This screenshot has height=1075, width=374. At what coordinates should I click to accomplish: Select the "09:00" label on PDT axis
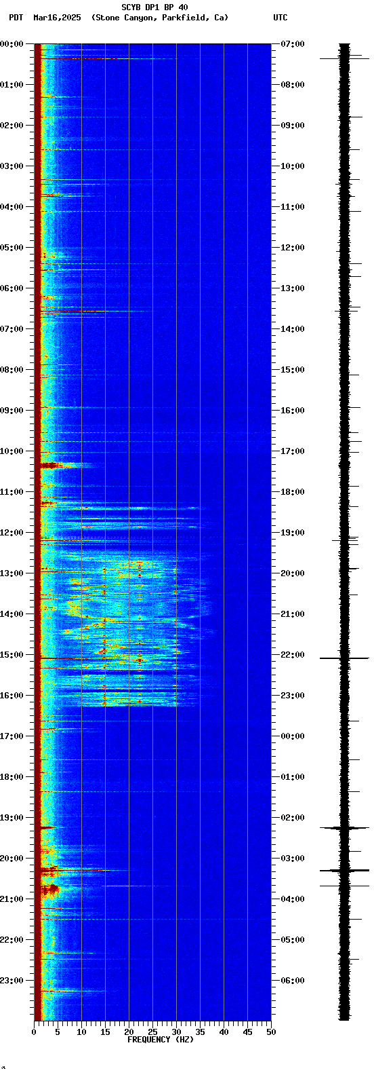coord(12,411)
